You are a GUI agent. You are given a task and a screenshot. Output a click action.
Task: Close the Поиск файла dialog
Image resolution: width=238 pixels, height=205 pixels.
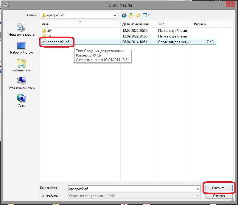coord(231,4)
